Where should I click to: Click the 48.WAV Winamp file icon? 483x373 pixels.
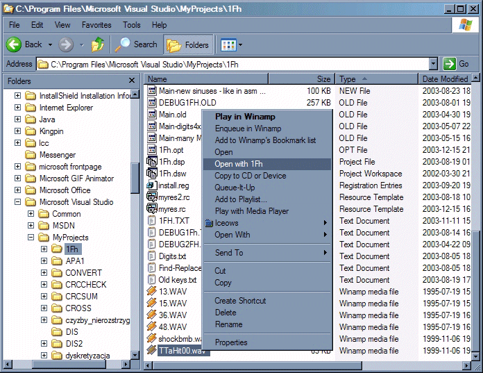[x=151, y=326]
